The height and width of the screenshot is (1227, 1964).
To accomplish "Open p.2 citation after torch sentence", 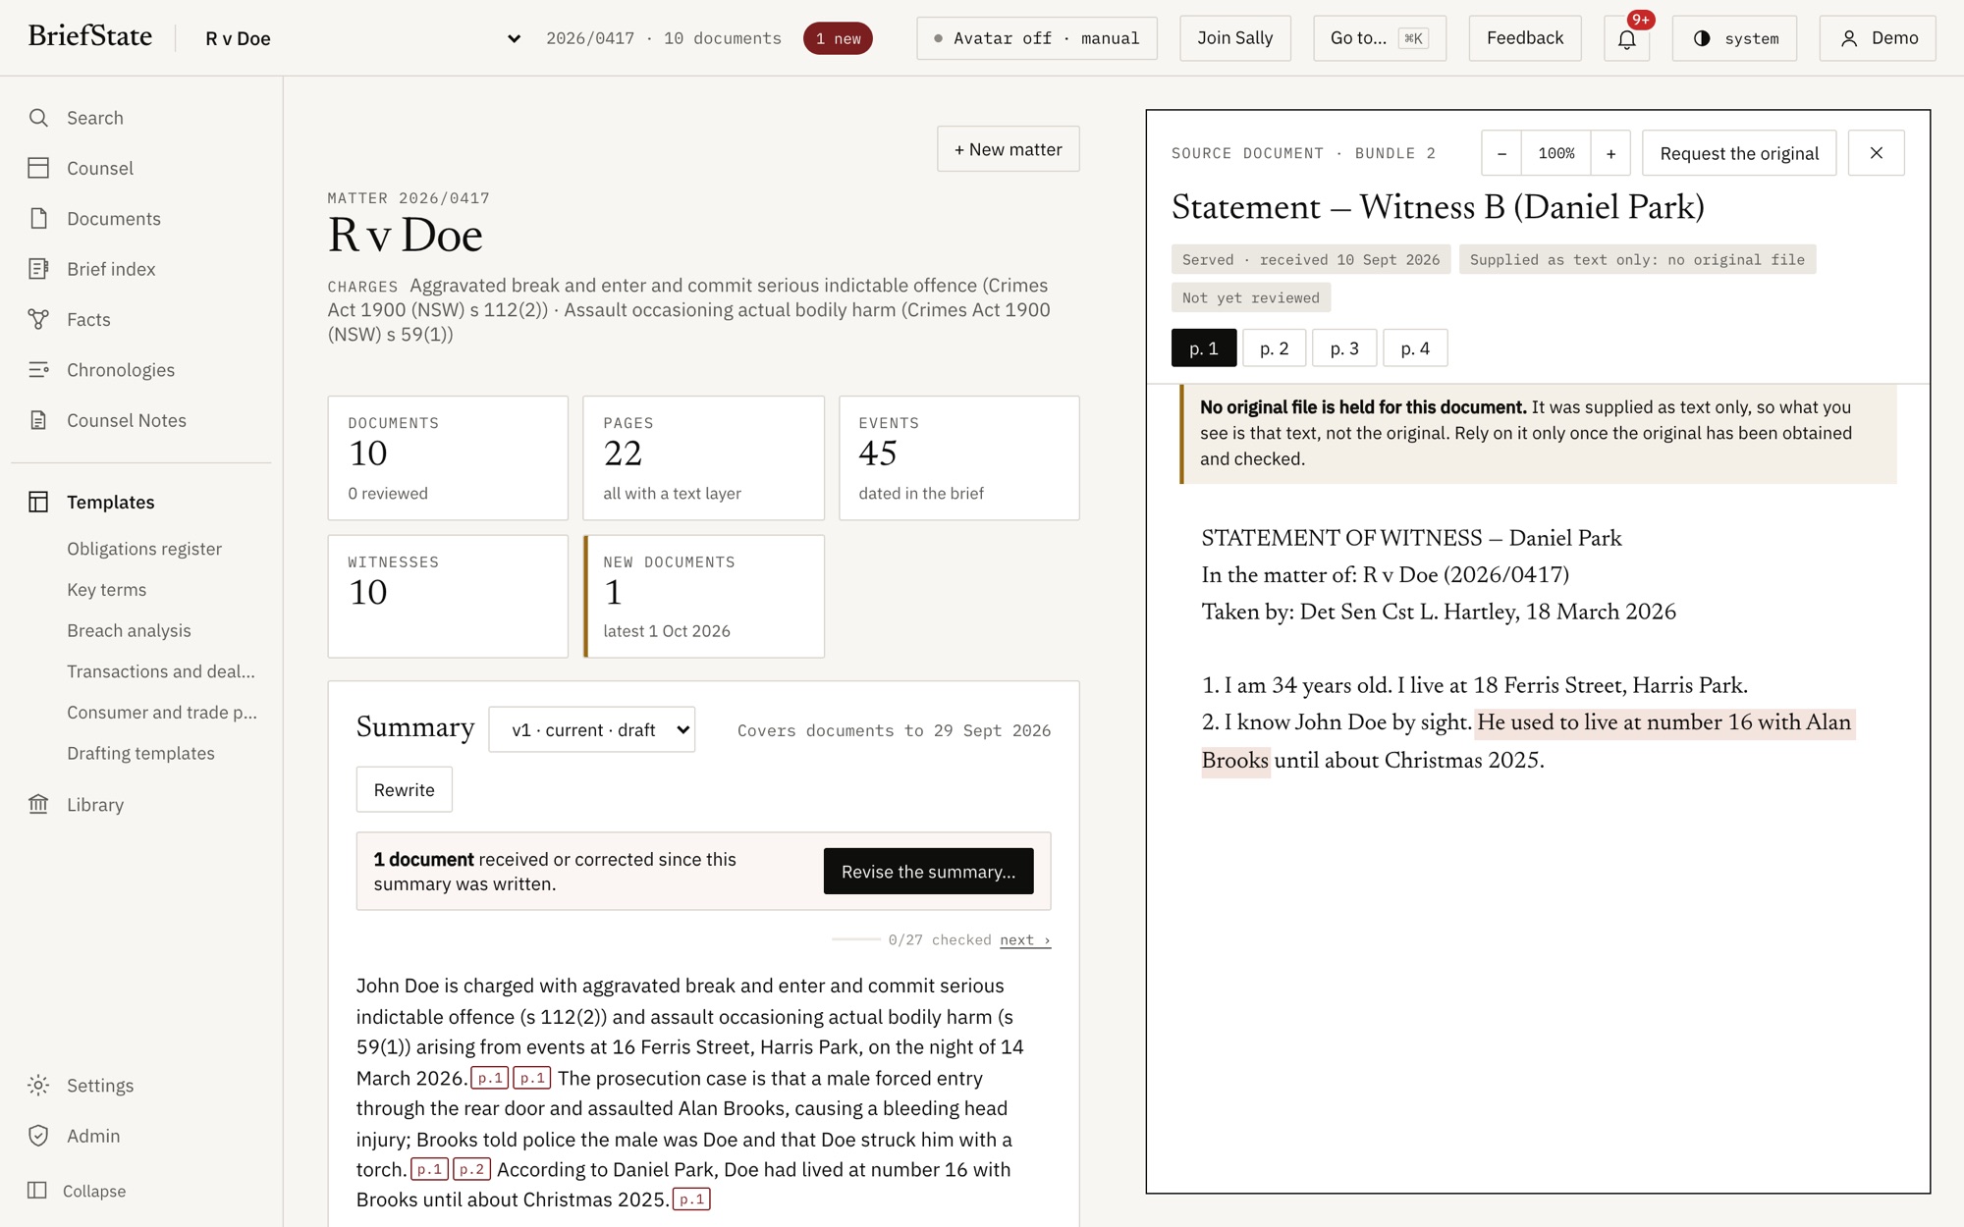I will 471,1169.
